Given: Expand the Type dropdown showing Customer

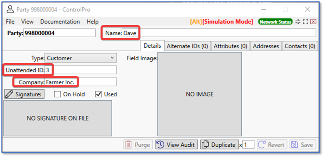Looking at the screenshot, I should (80, 58).
